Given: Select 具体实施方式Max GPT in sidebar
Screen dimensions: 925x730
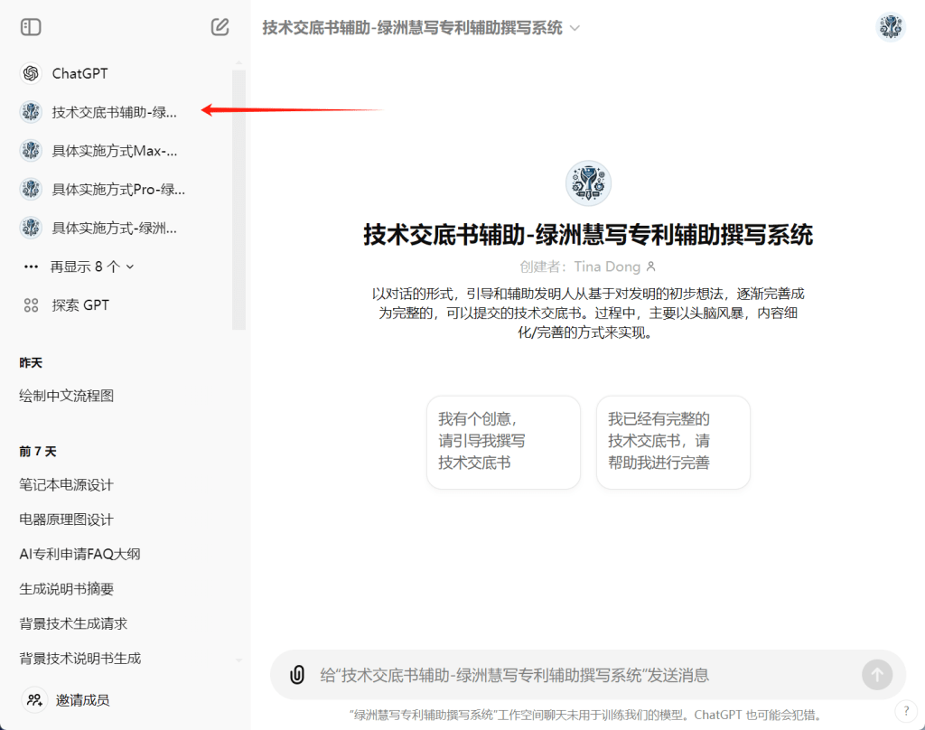Looking at the screenshot, I should (114, 151).
